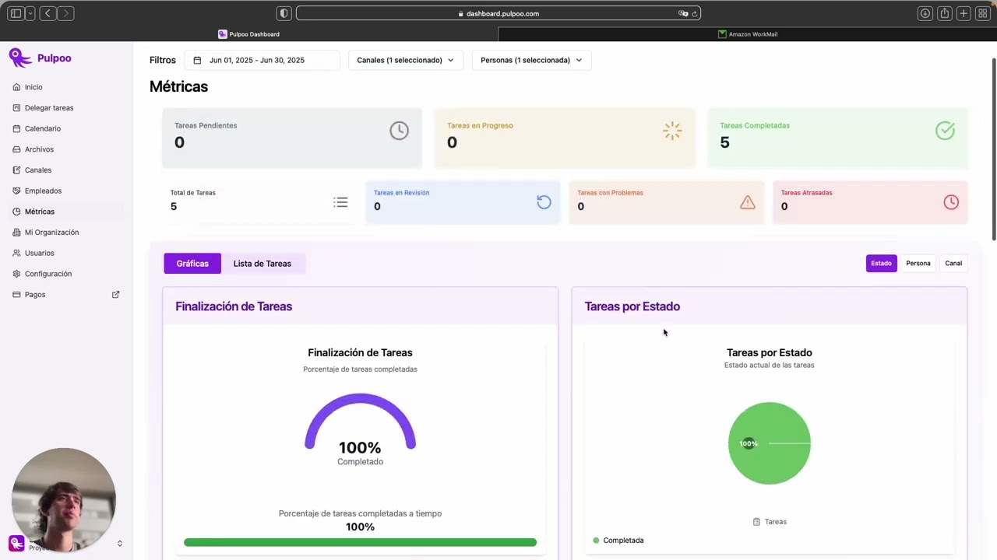Open the Mi Organización sidebar link
Image resolution: width=997 pixels, height=560 pixels.
(x=51, y=233)
